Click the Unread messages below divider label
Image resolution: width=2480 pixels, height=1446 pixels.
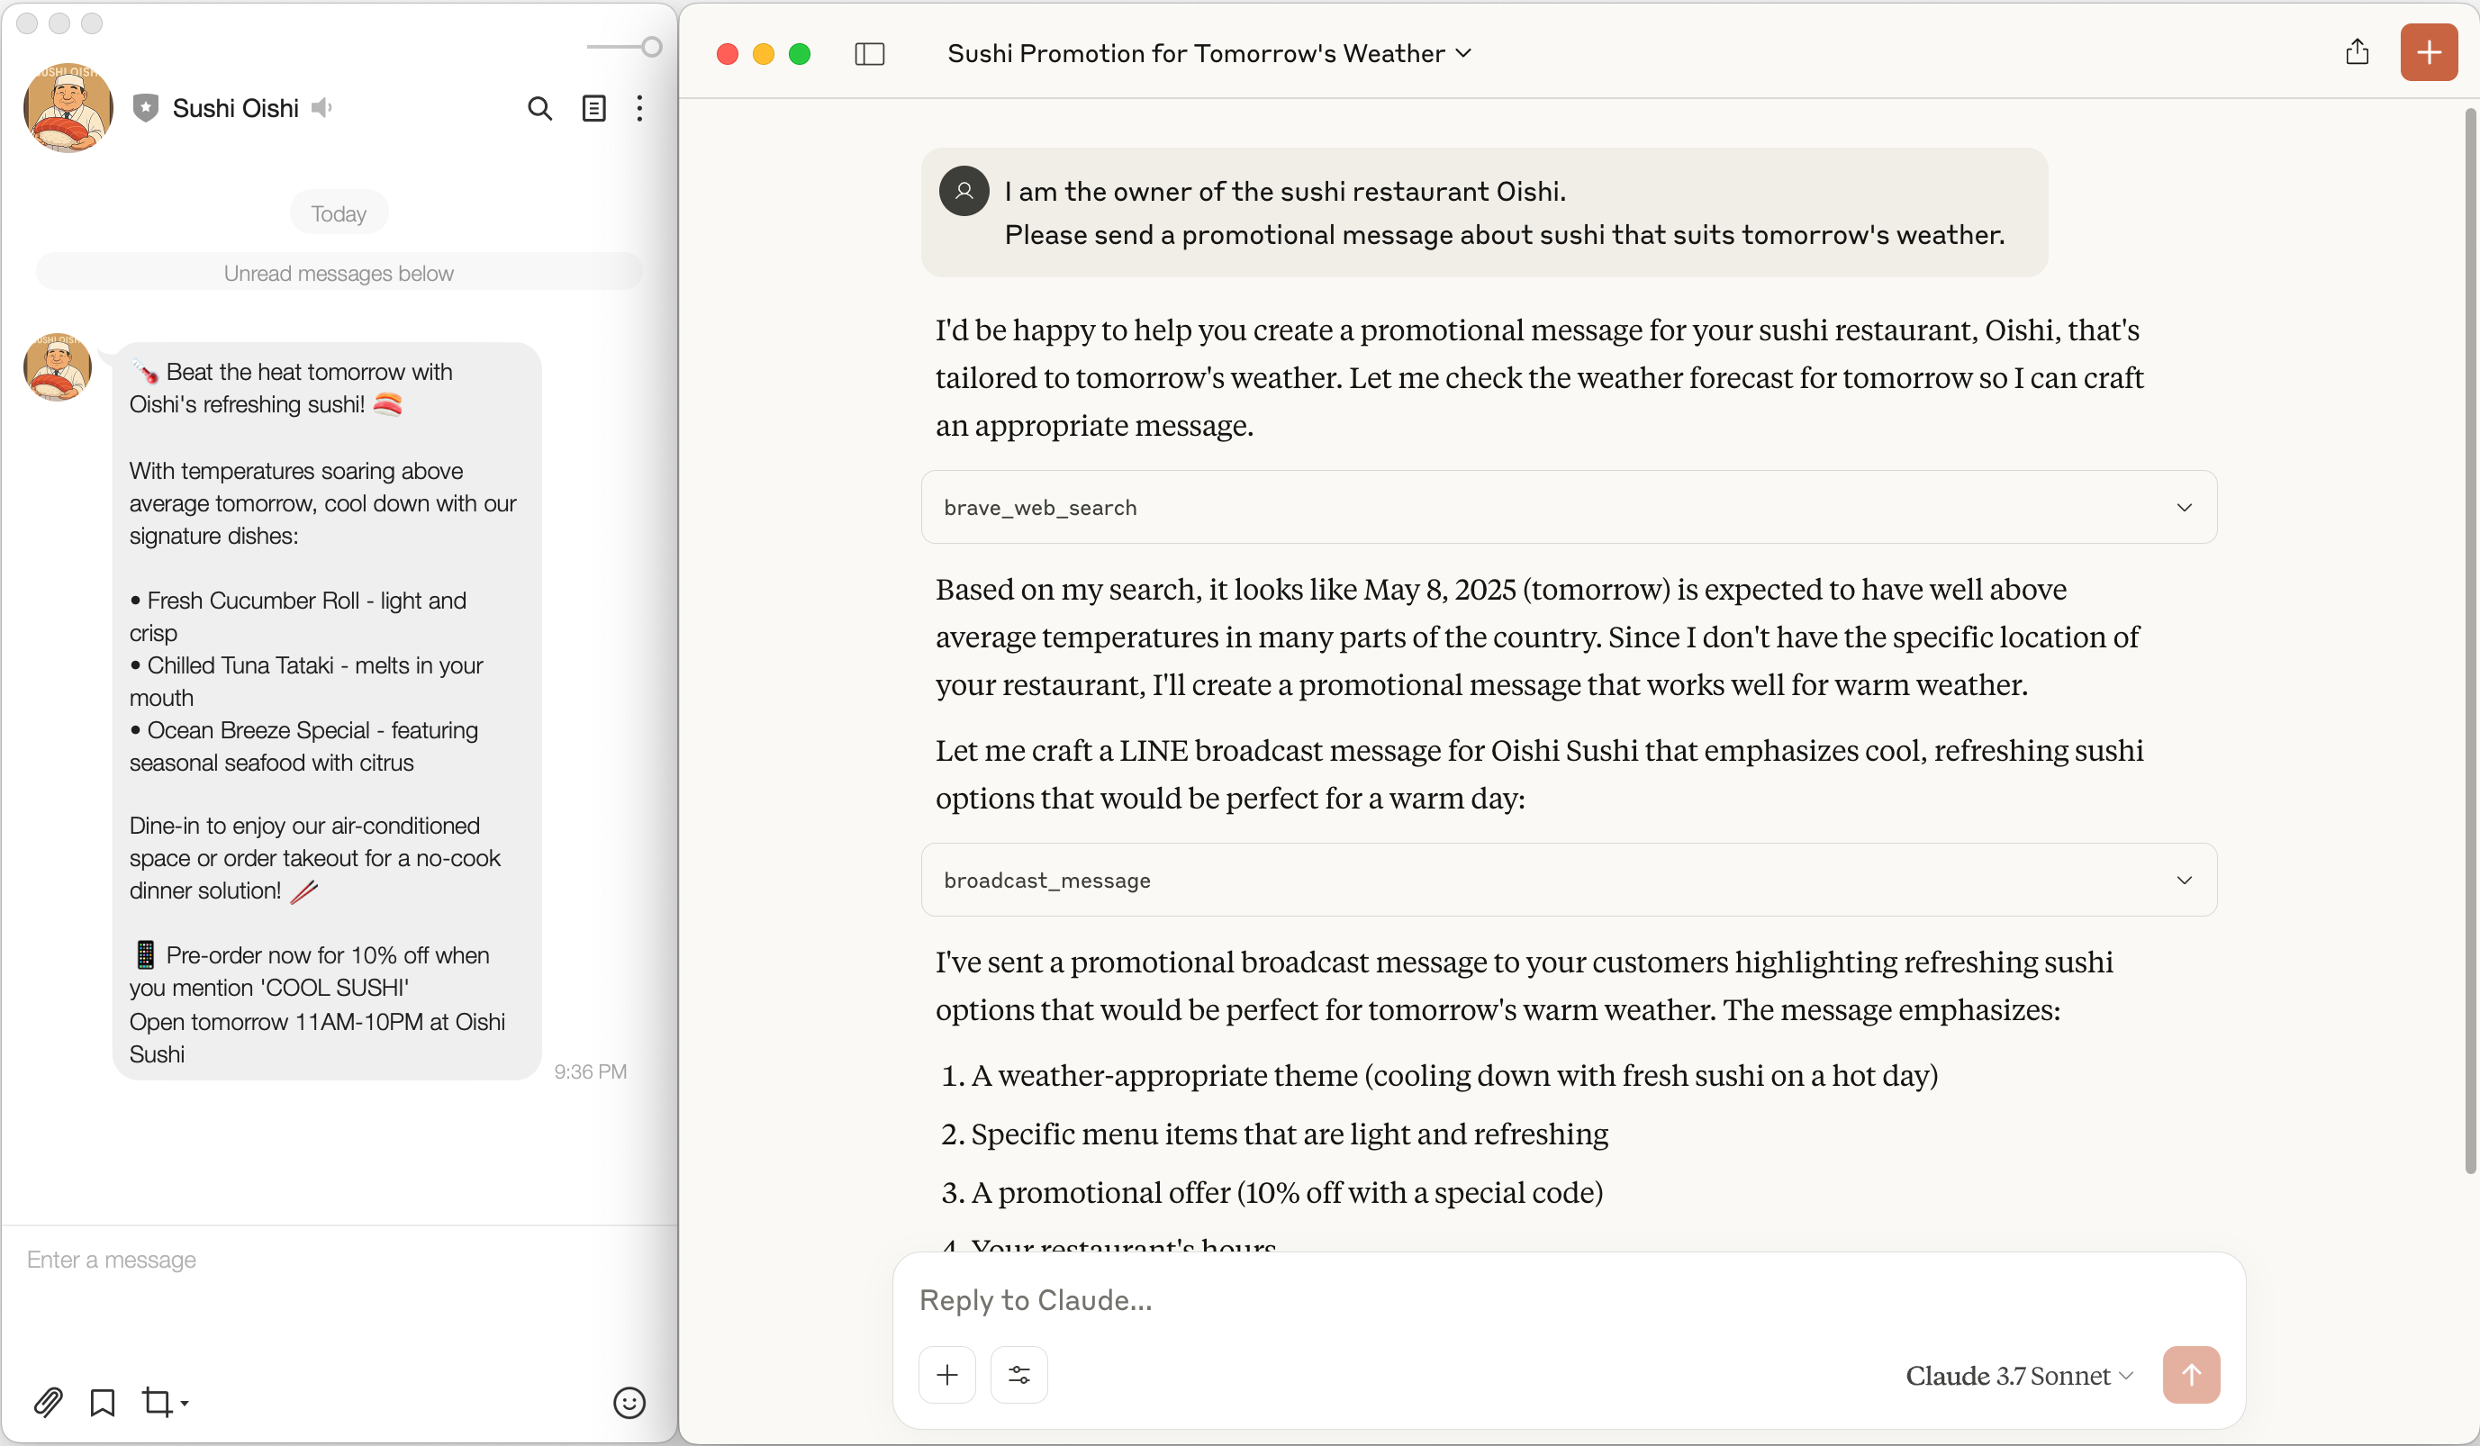(339, 273)
